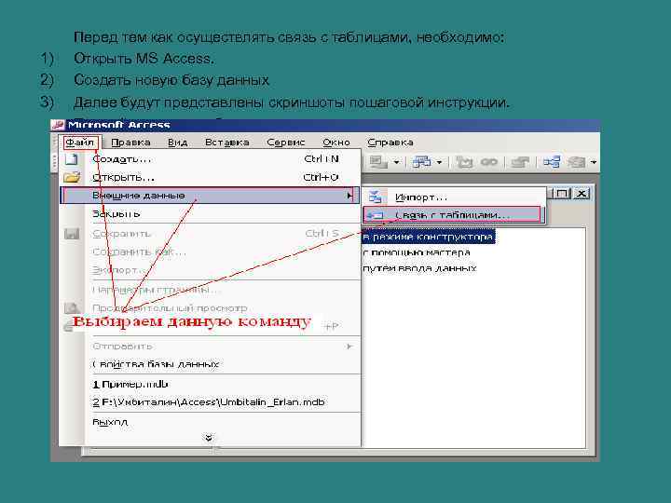671x503 pixels.
Task: Open recent file Umbitalin_Erlan.mdb
Action: (x=210, y=402)
